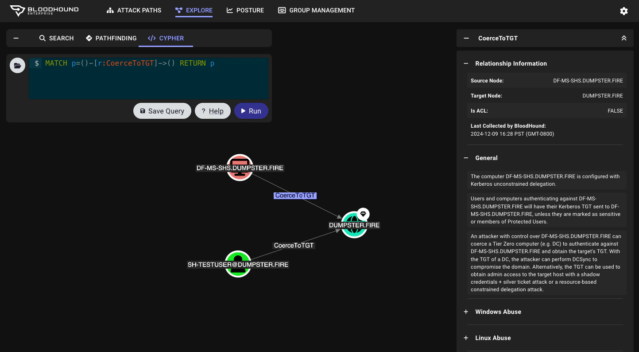Collapse the CoerceToTGT info panel header
Viewport: 639px width, 352px height.
(466, 38)
